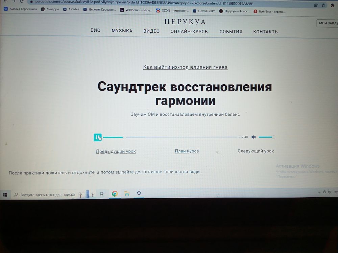Mute the player via the speaker icon

click(x=254, y=137)
